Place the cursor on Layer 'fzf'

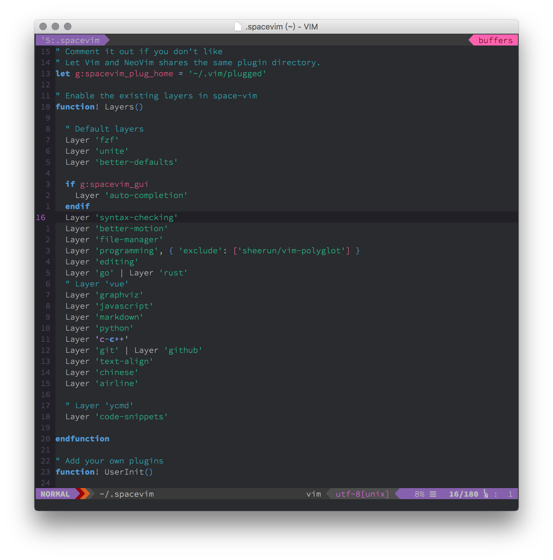tap(92, 140)
